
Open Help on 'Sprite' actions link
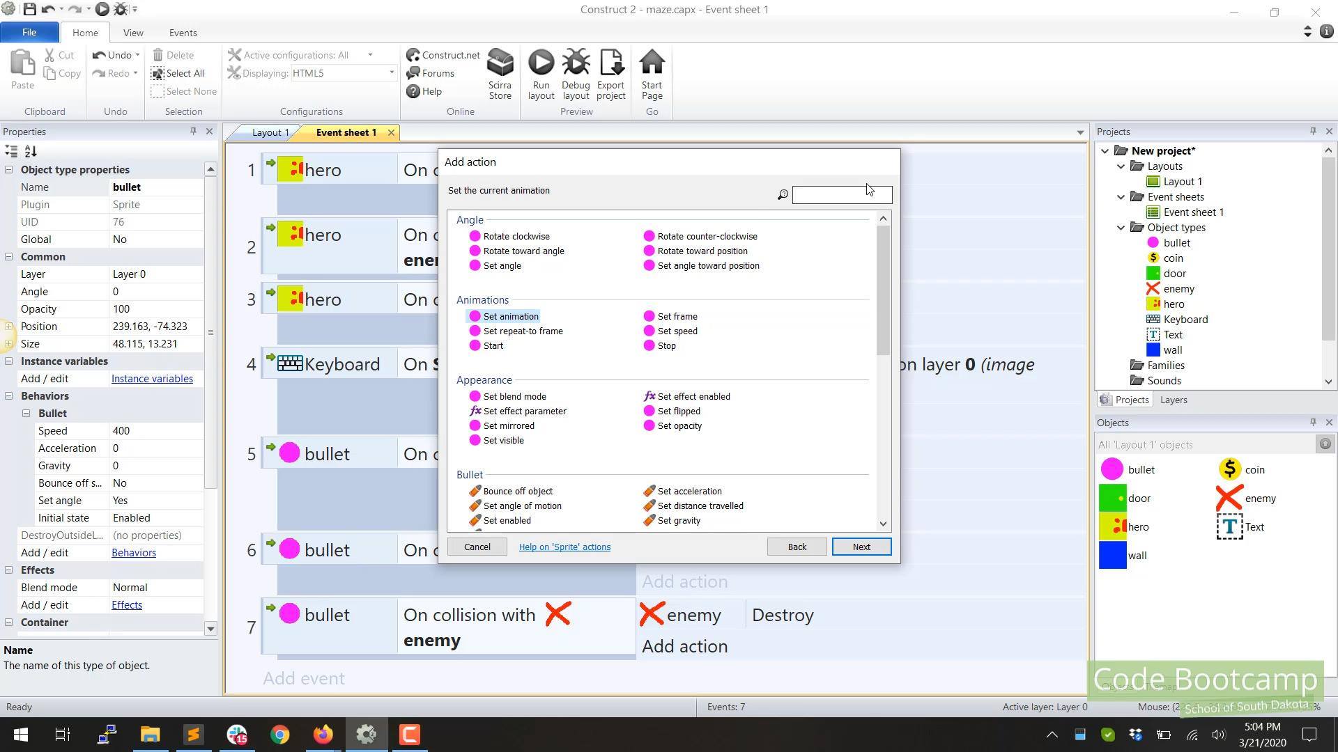(564, 547)
